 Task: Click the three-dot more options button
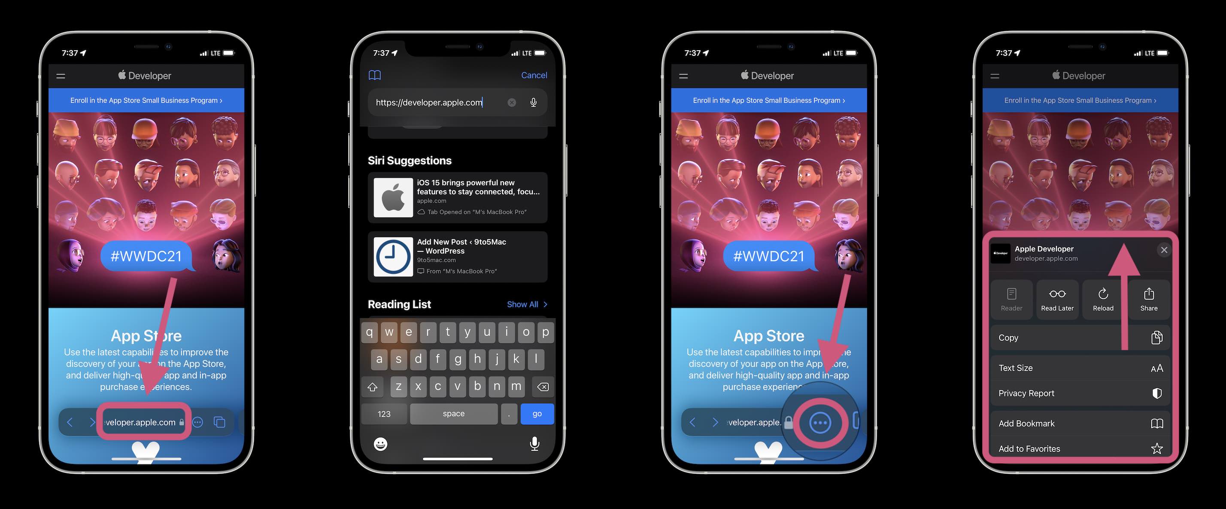819,421
